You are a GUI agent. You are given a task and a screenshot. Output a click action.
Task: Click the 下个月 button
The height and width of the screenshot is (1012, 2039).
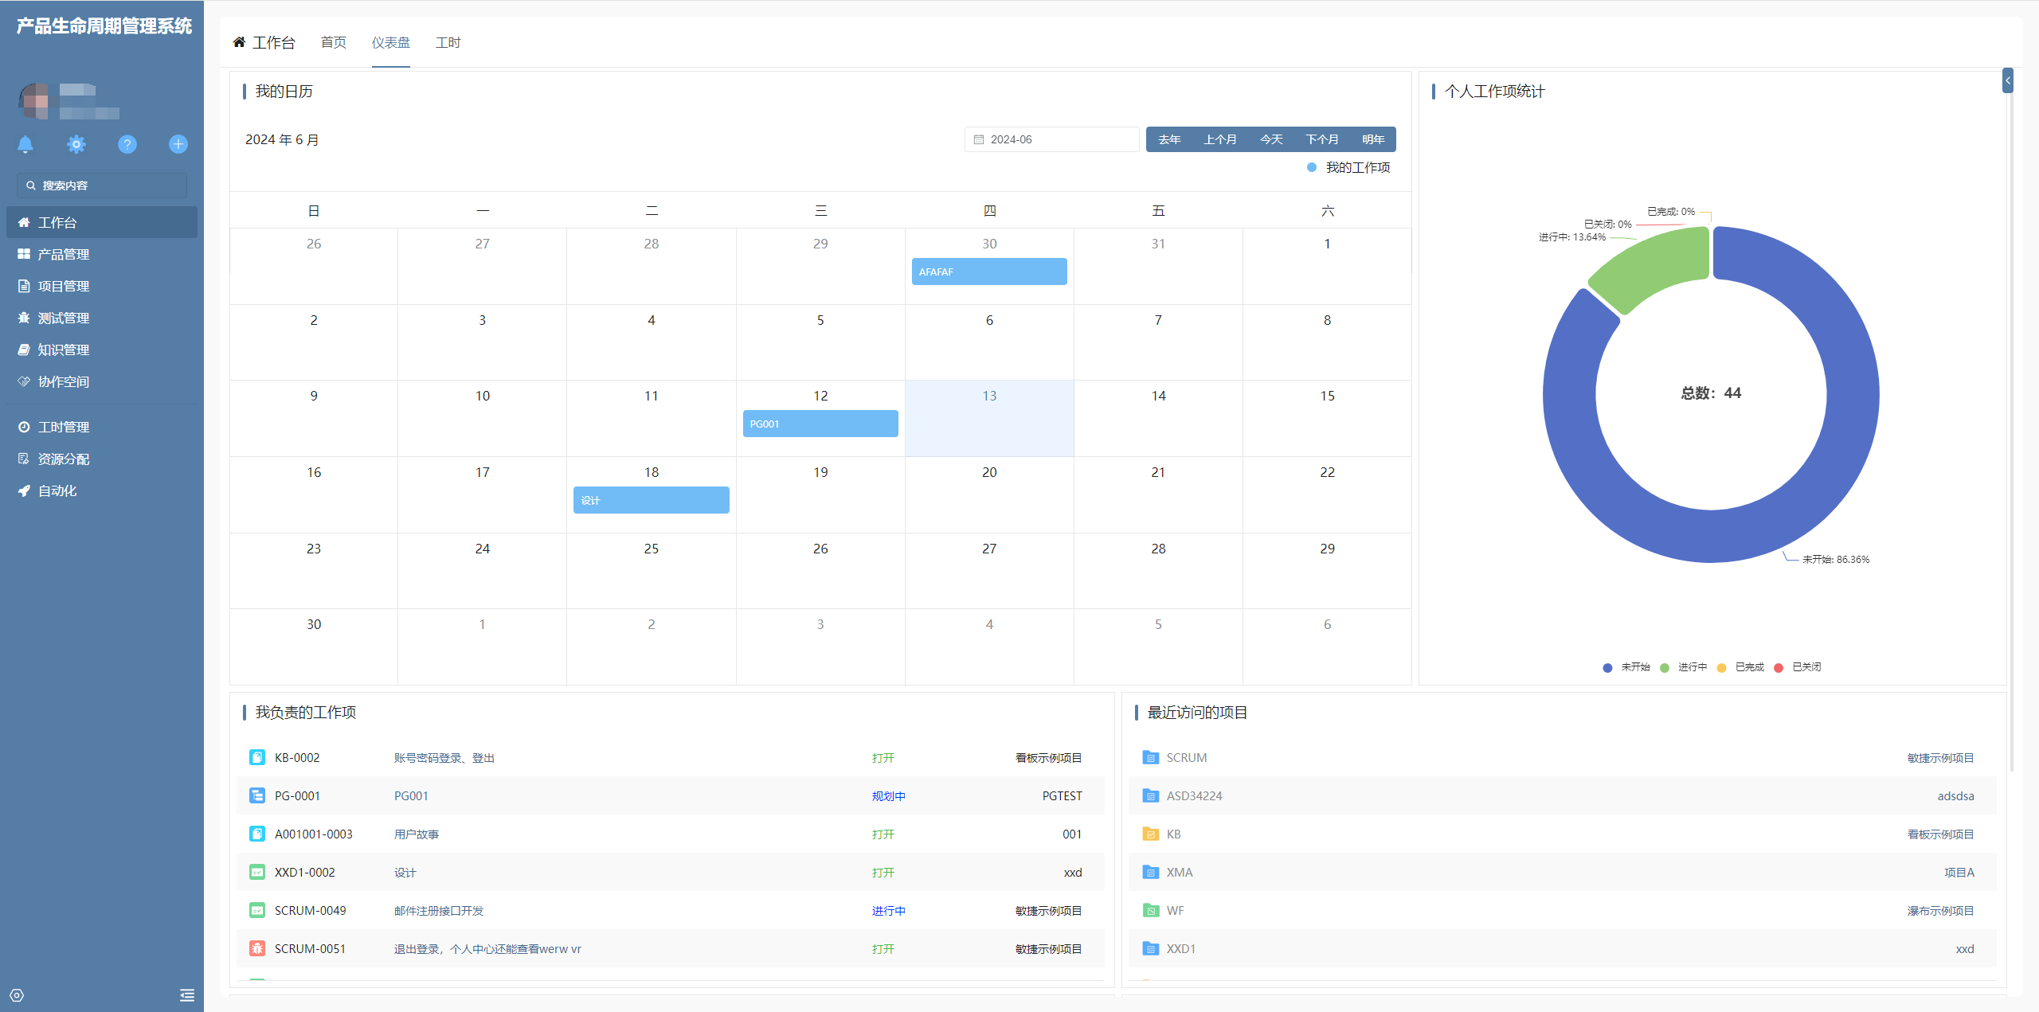tap(1321, 139)
